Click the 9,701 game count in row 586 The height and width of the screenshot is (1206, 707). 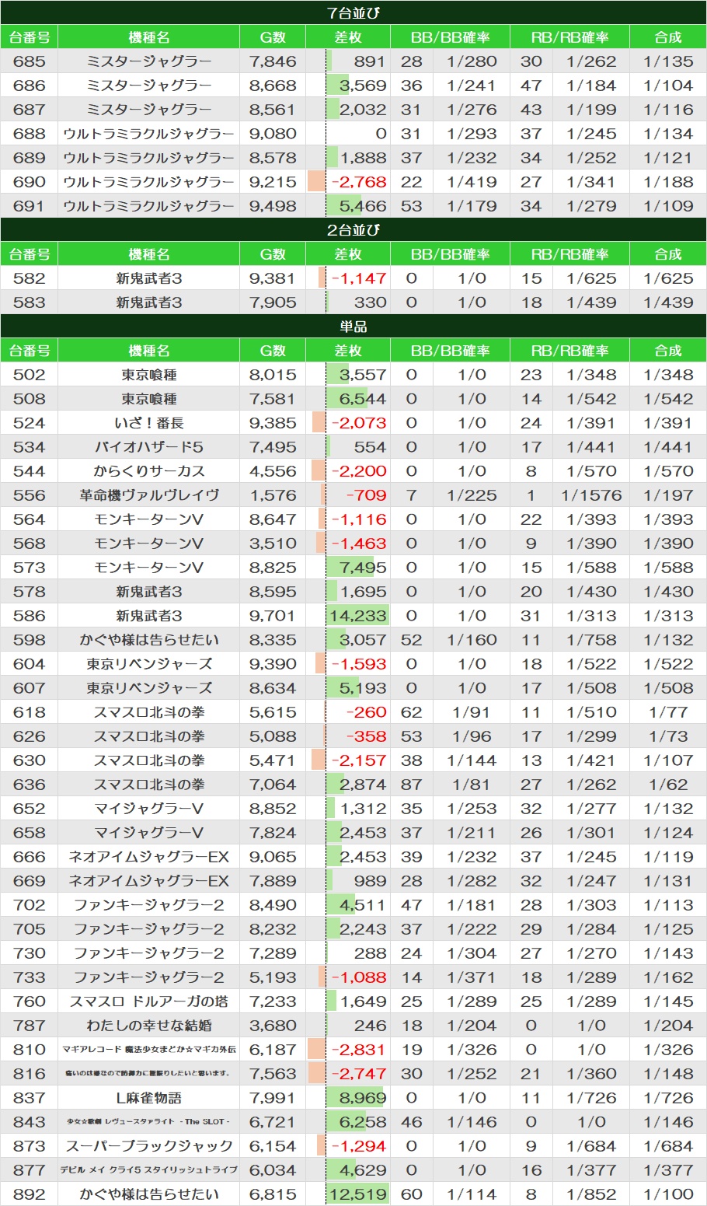[x=273, y=616]
